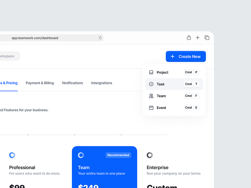This screenshot has width=251, height=188.
Task: Select the Team people icon in the menu
Action: tap(151, 96)
